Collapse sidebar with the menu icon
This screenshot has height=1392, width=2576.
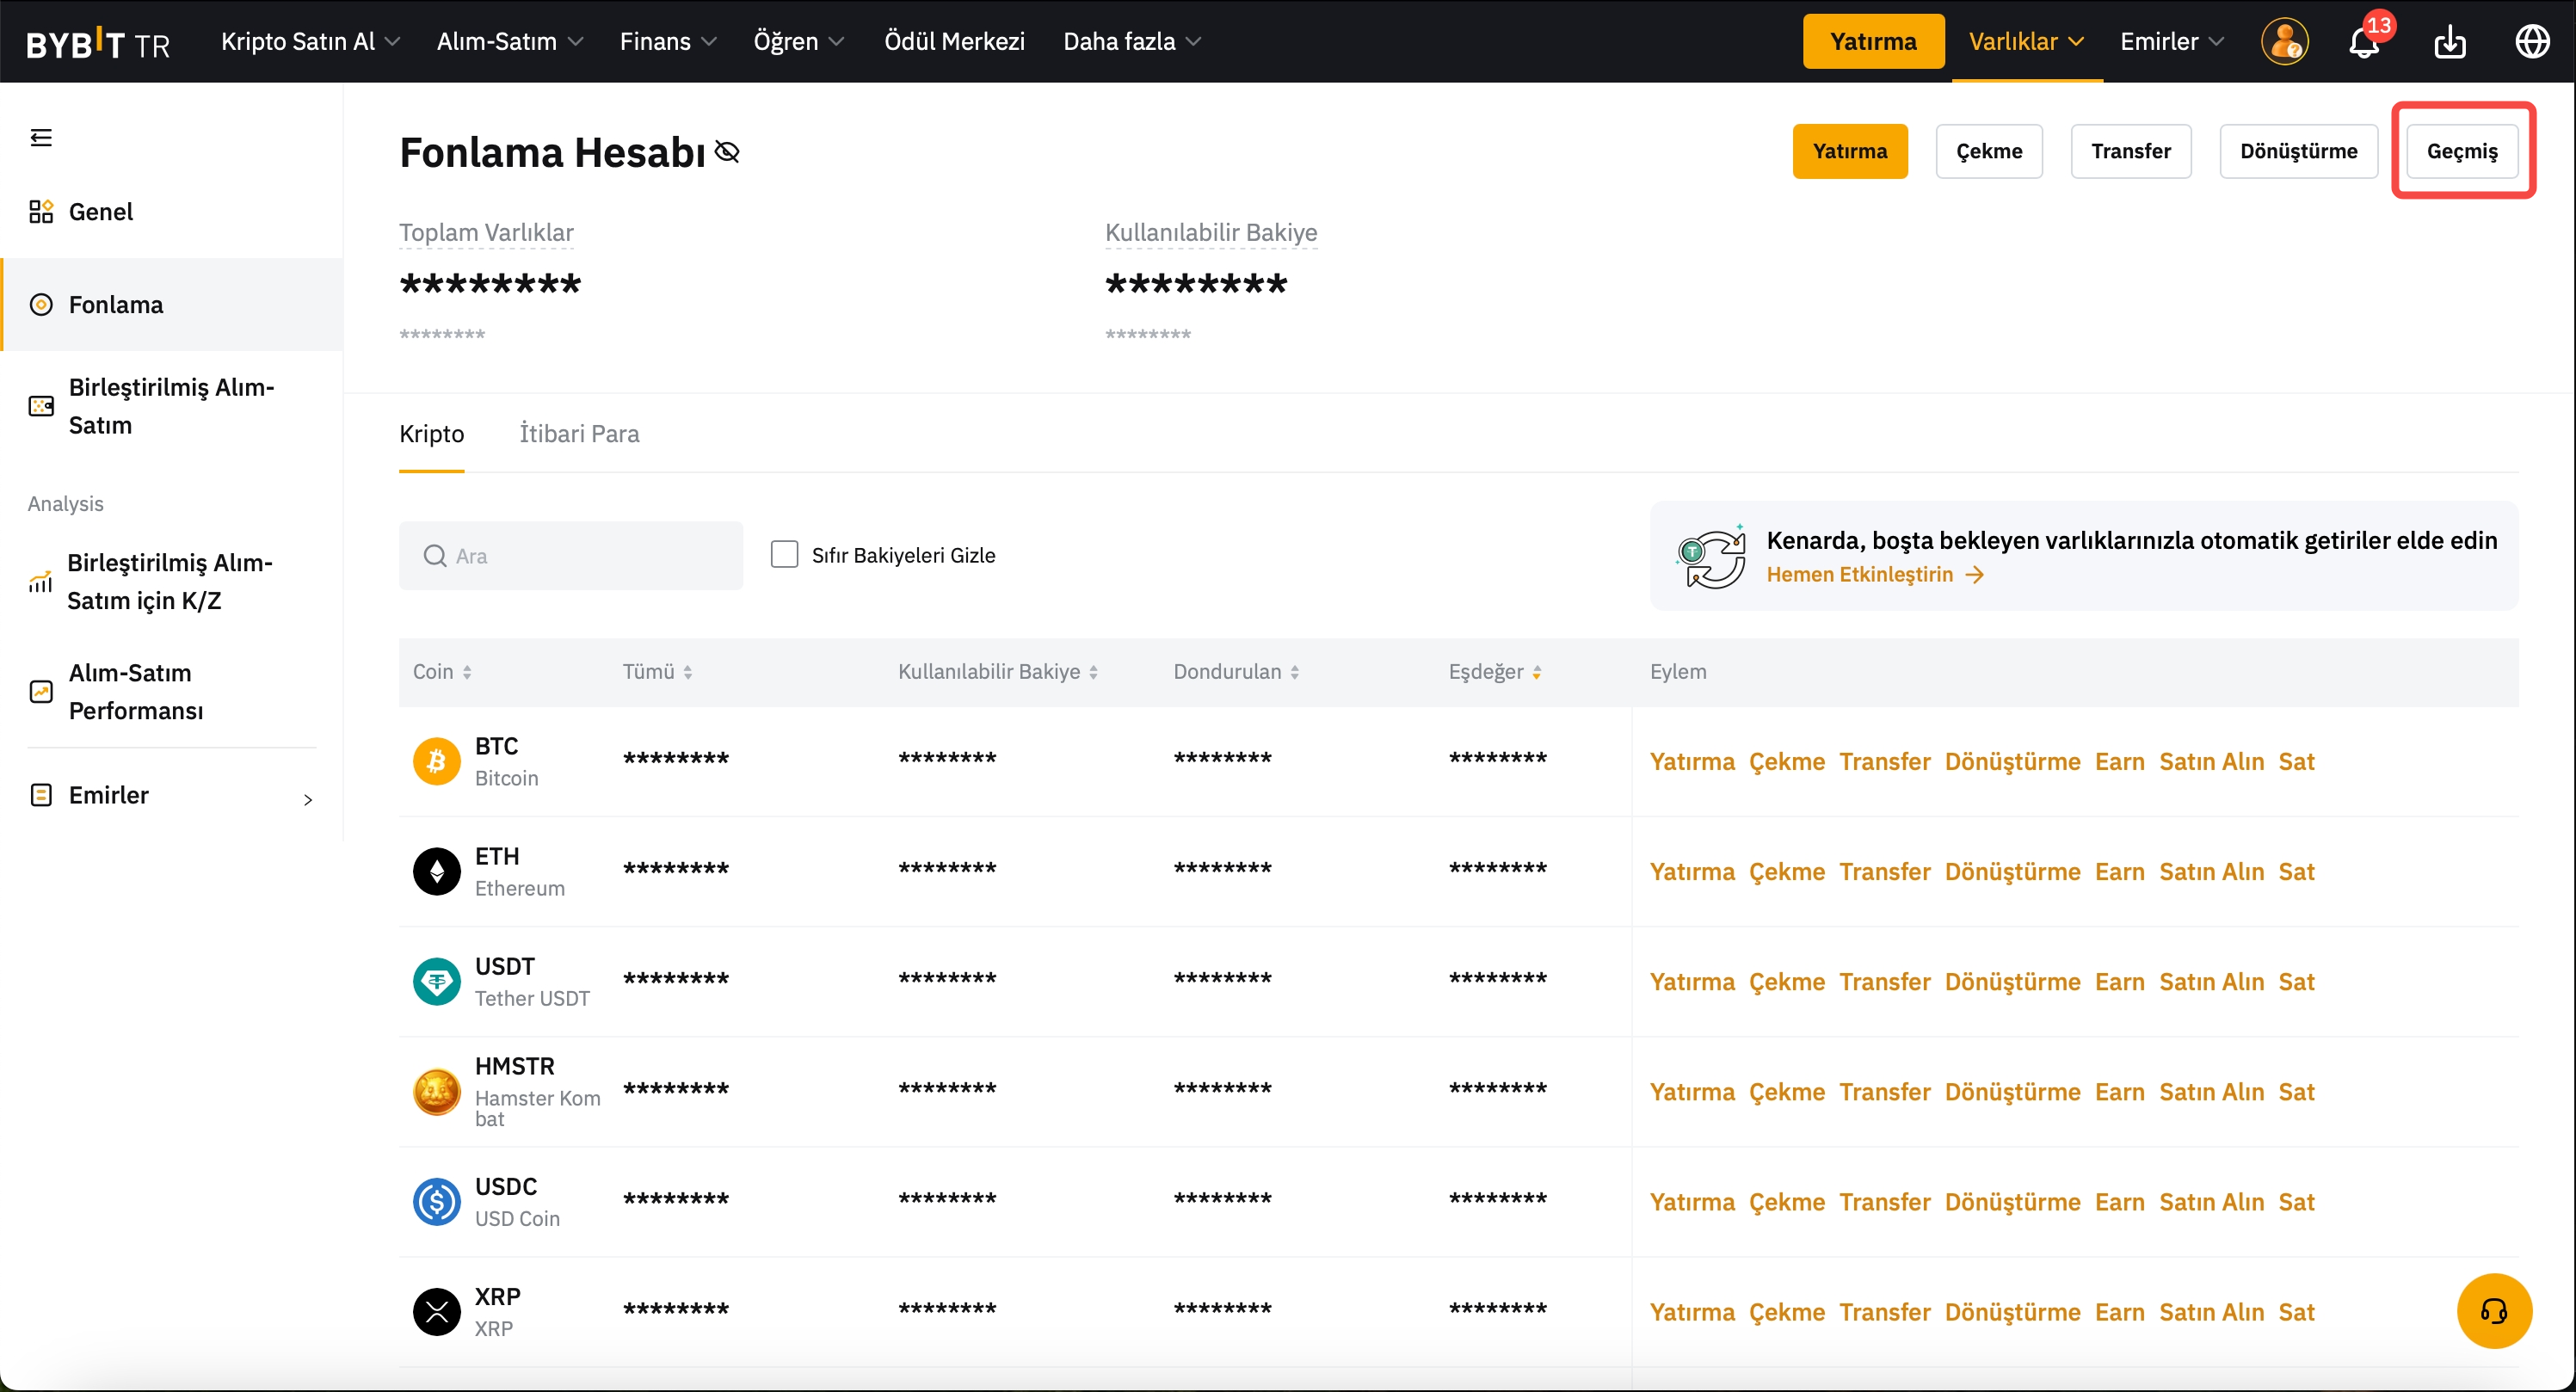click(41, 137)
